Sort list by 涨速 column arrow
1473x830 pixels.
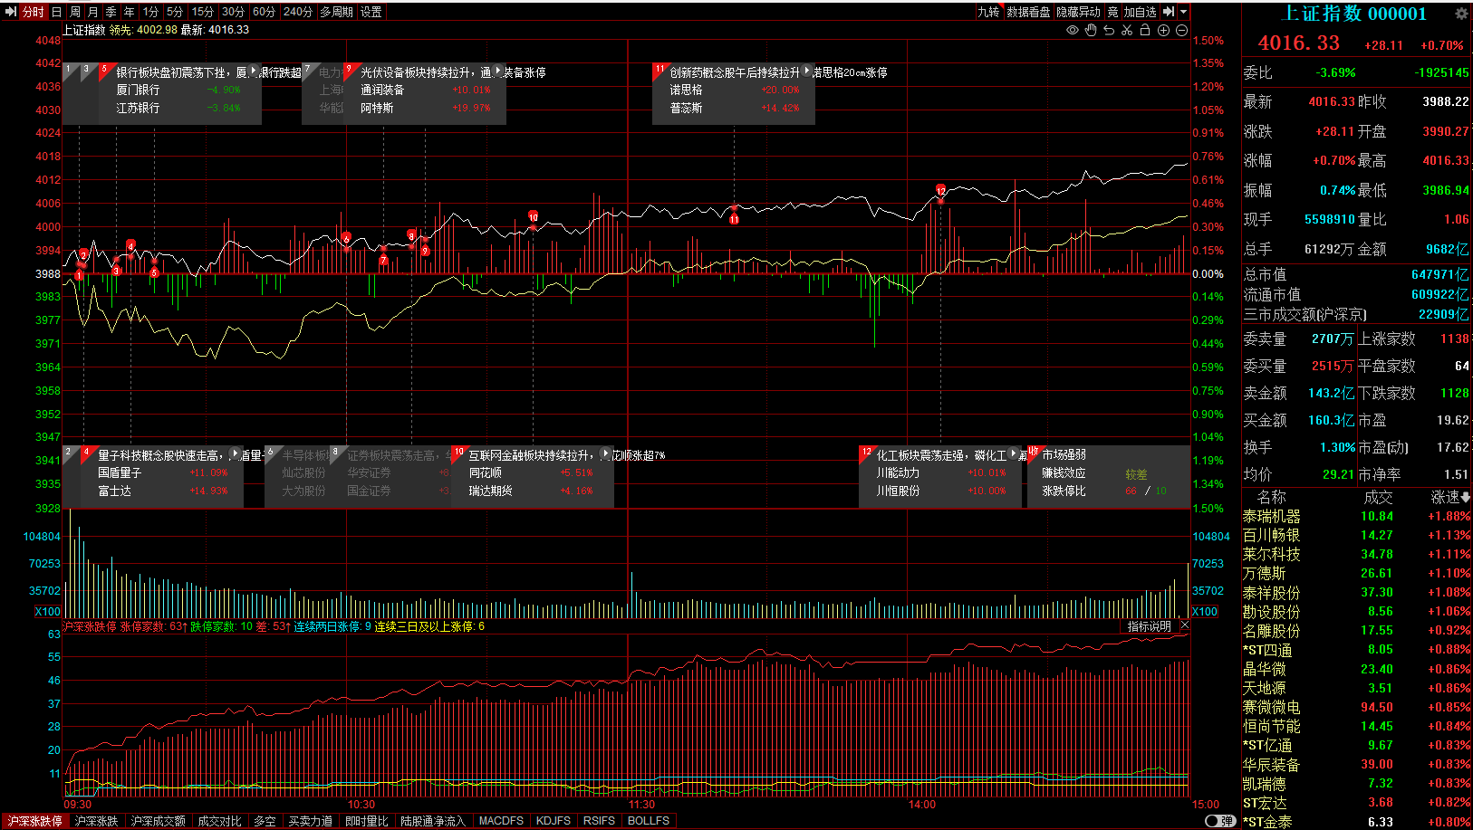[1466, 497]
